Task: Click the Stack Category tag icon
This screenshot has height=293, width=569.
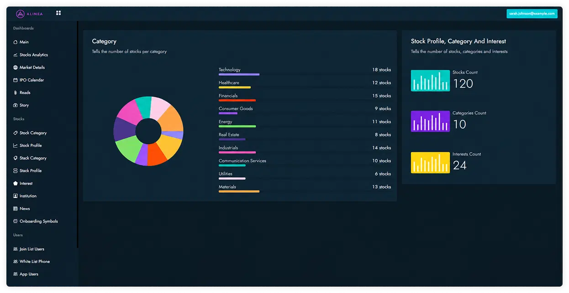Action: pos(16,158)
